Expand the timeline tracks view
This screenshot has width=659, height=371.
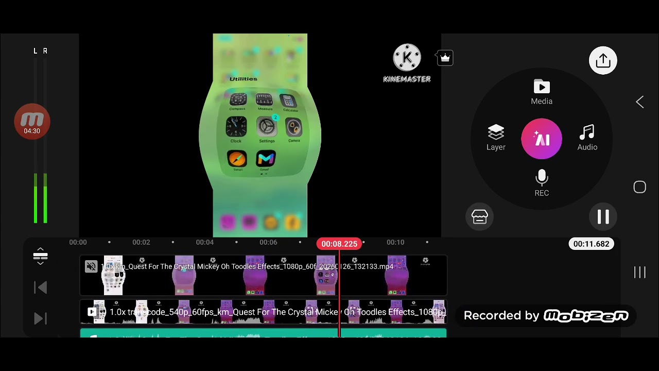[40, 256]
